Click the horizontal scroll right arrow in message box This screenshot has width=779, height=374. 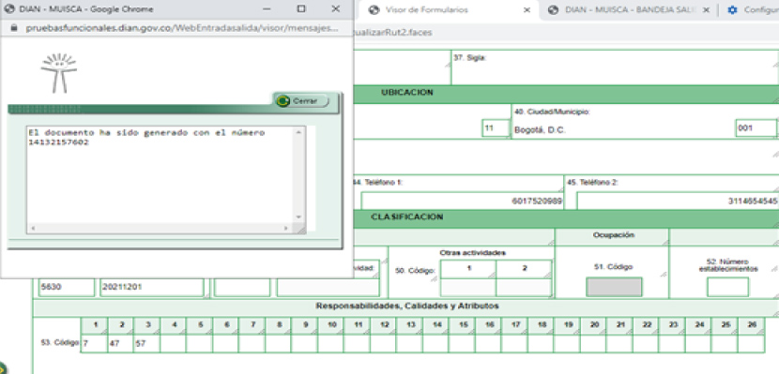coord(286,228)
